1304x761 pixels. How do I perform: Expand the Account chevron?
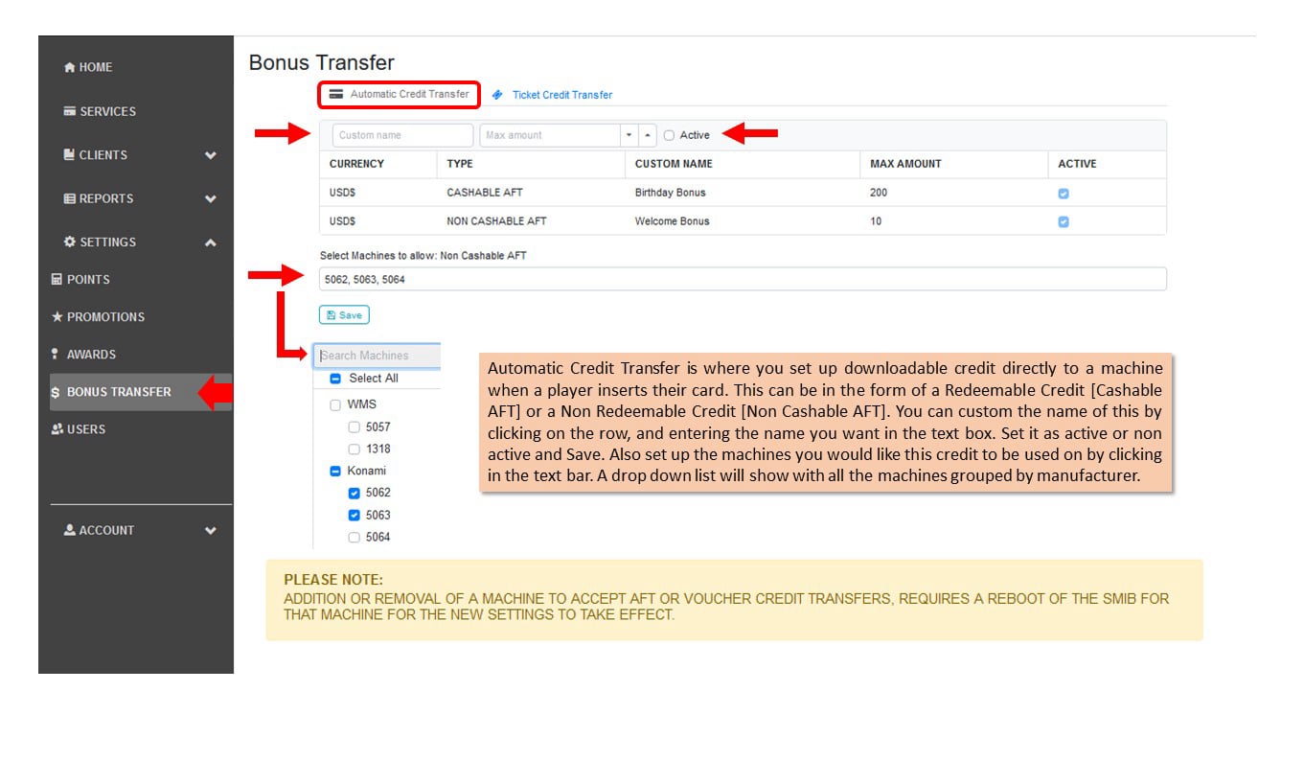(211, 531)
